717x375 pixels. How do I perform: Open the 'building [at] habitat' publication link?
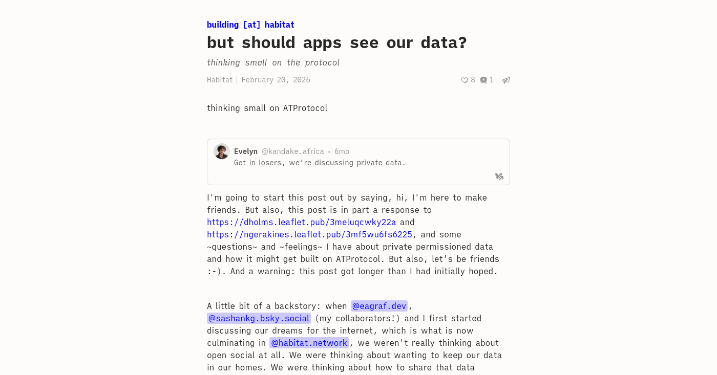(x=250, y=25)
